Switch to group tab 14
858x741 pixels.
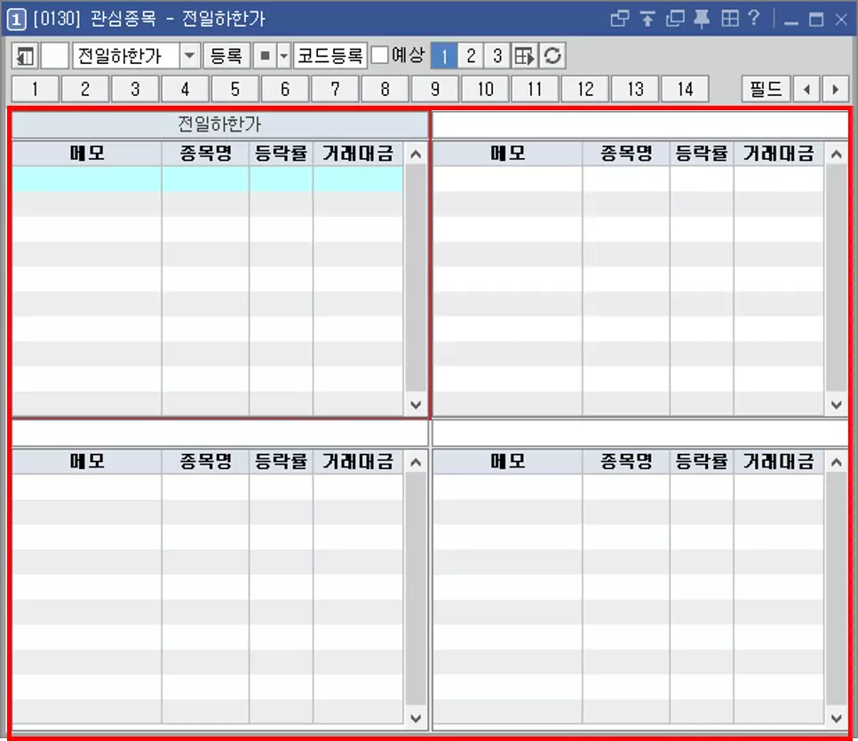685,89
